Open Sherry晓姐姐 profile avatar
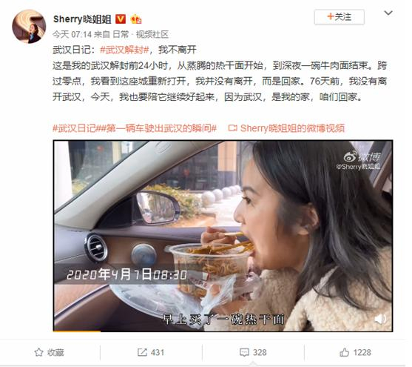The image size is (412, 367). click(29, 27)
